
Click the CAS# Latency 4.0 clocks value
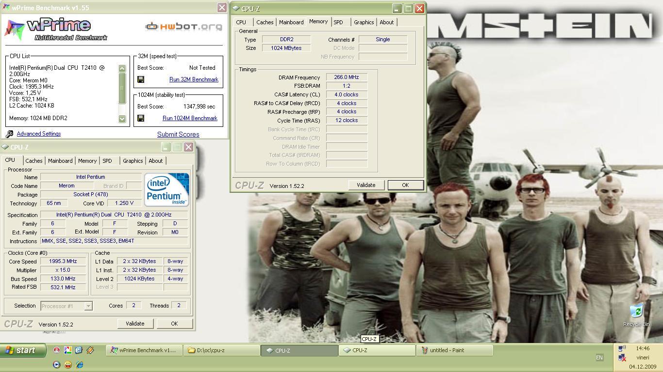(347, 95)
